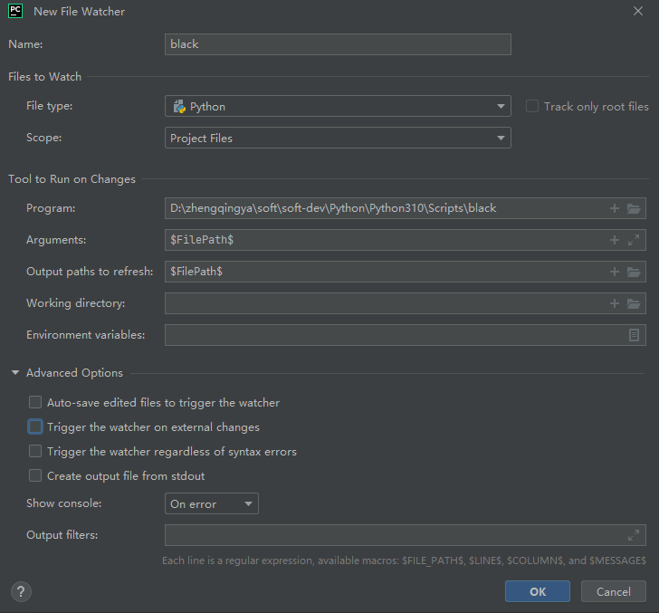Viewport: 659px width, 613px height.
Task: Insert macro in Working directory field
Action: [615, 303]
